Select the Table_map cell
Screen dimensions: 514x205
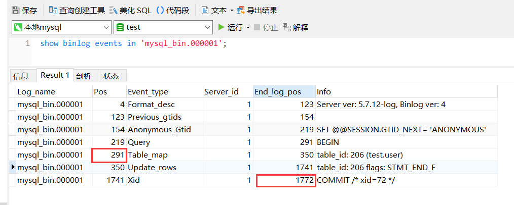[165, 155]
